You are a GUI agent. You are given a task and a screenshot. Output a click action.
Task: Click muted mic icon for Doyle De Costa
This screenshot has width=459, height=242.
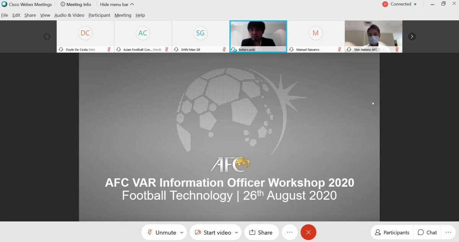(109, 50)
